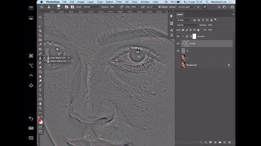
Task: Select the Eyedropper tool
Action: pyautogui.click(x=40, y=44)
